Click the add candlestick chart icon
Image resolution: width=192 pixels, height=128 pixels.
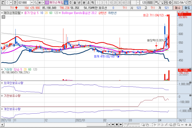click(157, 2)
